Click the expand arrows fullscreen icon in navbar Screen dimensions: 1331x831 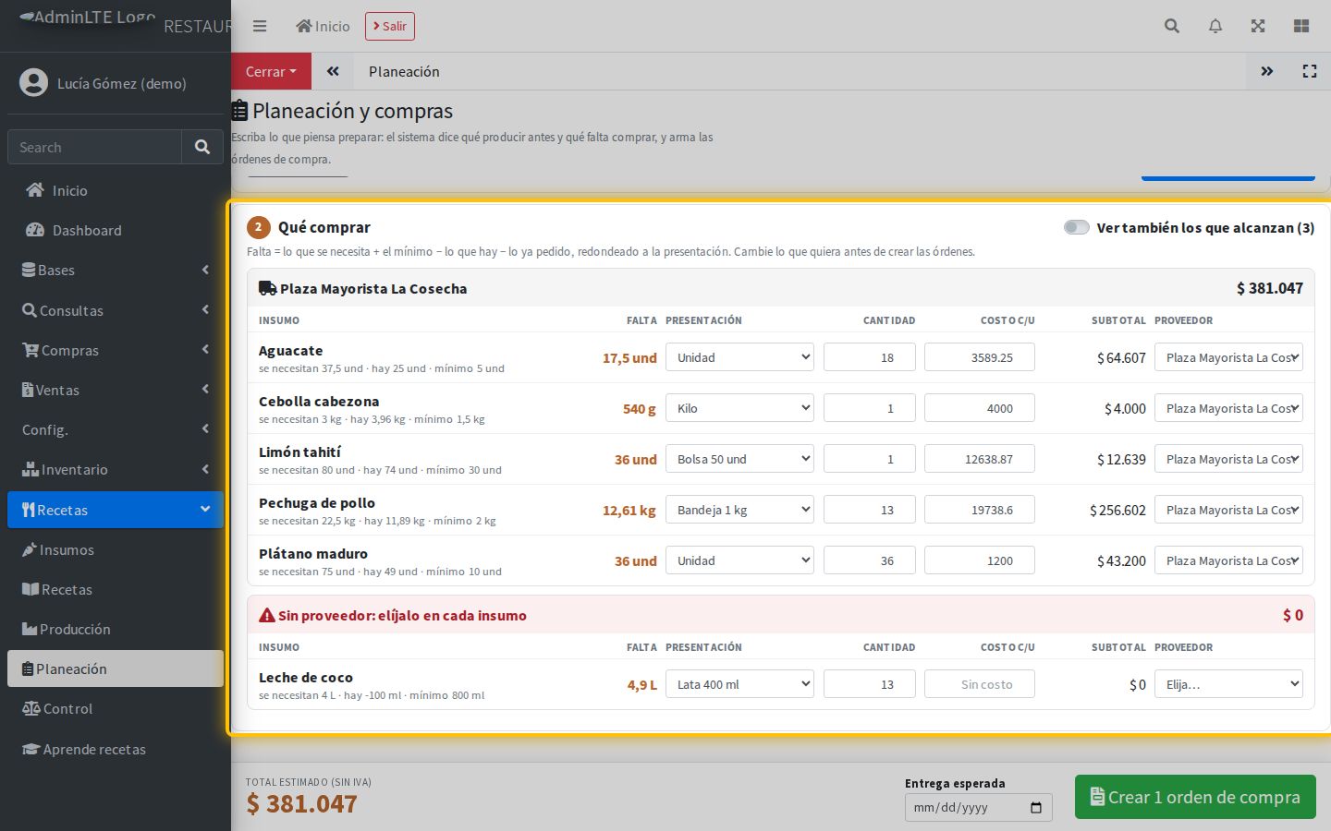point(1258,26)
